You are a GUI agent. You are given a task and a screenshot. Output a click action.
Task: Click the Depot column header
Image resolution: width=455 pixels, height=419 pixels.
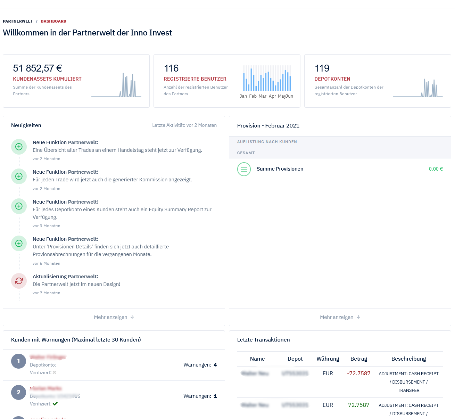click(x=295, y=359)
